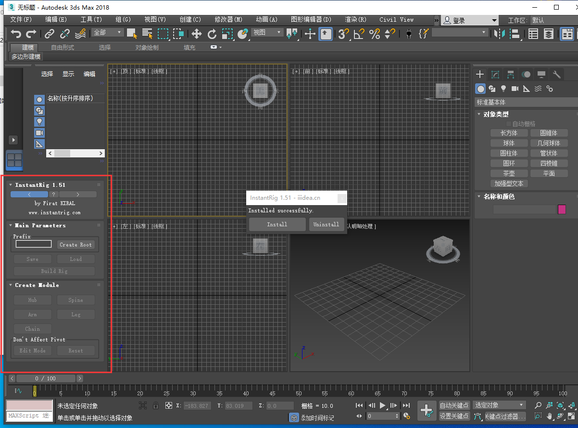Screen dimensions: 578x428
Task: Select the Unlink selection tool
Action: tap(65, 34)
